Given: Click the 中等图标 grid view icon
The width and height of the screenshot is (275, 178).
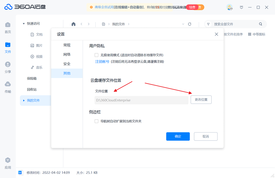Looking at the screenshot, I should click(x=250, y=34).
